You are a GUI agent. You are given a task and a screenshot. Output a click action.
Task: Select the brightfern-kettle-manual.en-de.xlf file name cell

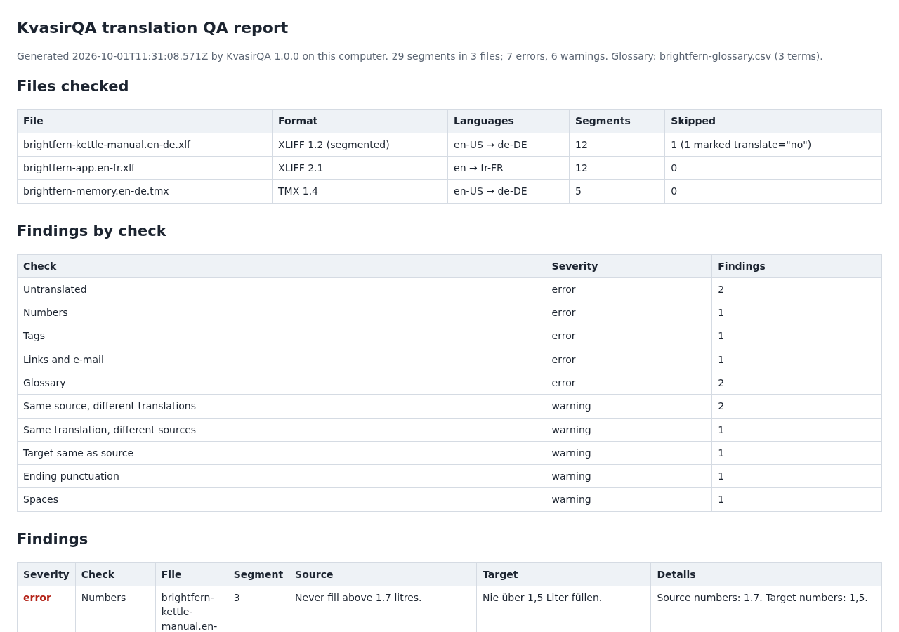(x=145, y=145)
